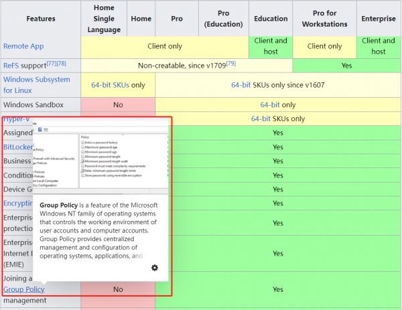The height and width of the screenshot is (310, 402).
Task: Open the ReFS article link
Action: pos(11,66)
